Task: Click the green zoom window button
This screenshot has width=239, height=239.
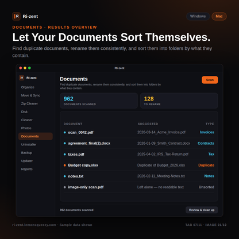Action: click(29, 68)
